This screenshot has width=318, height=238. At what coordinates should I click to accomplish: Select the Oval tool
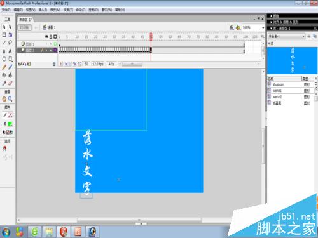pyautogui.click(x=4, y=59)
